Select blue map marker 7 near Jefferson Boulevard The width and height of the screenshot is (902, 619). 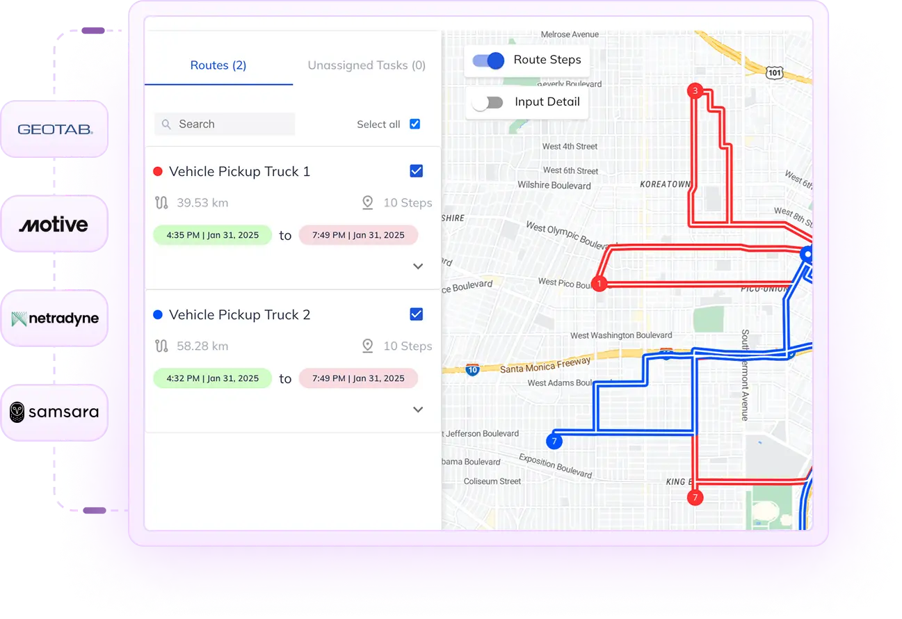(x=554, y=440)
